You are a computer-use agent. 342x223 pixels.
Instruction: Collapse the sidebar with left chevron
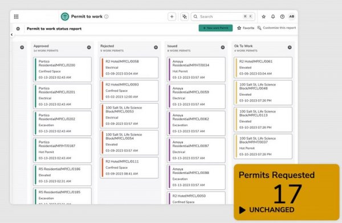[12, 34]
